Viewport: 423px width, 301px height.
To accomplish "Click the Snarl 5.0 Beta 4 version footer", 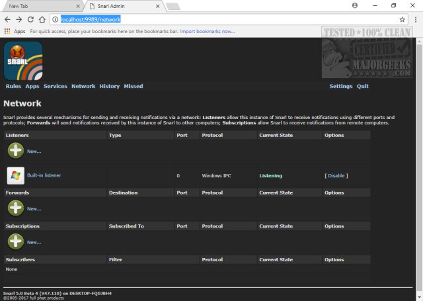I will 58,293.
